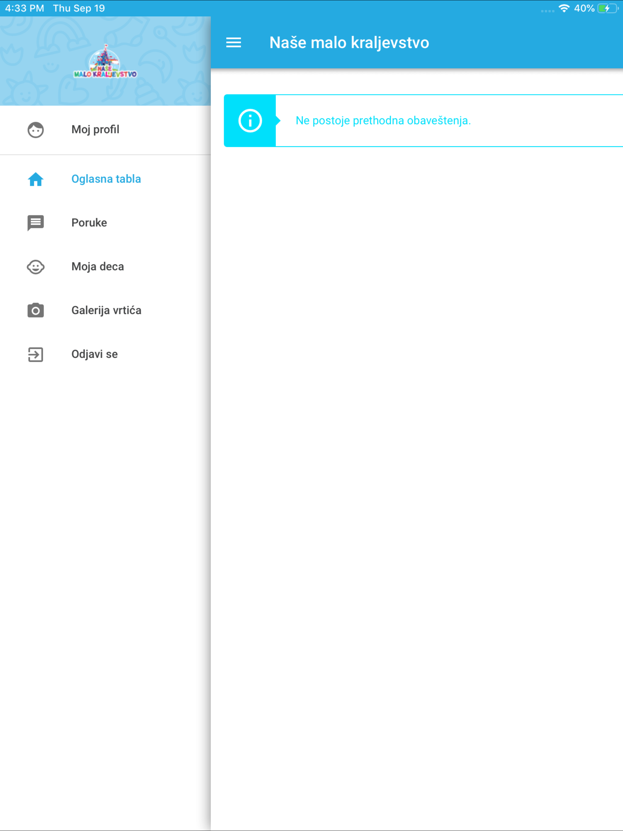Viewport: 623px width, 831px height.
Task: Click the Poruke message bubble icon
Action: (x=36, y=223)
